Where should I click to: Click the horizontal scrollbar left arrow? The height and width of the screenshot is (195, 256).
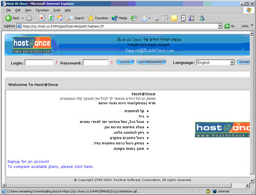click(4, 185)
